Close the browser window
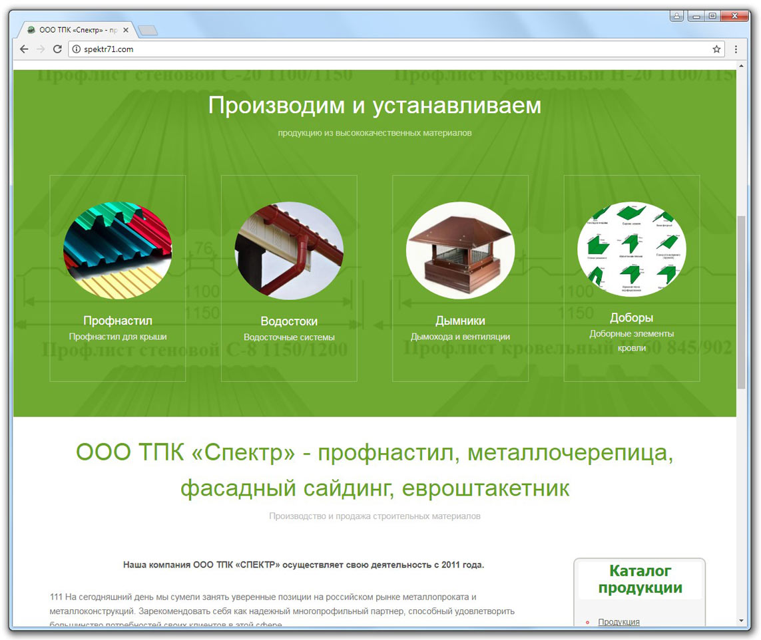Screen dimensions: 761x640 (x=734, y=16)
